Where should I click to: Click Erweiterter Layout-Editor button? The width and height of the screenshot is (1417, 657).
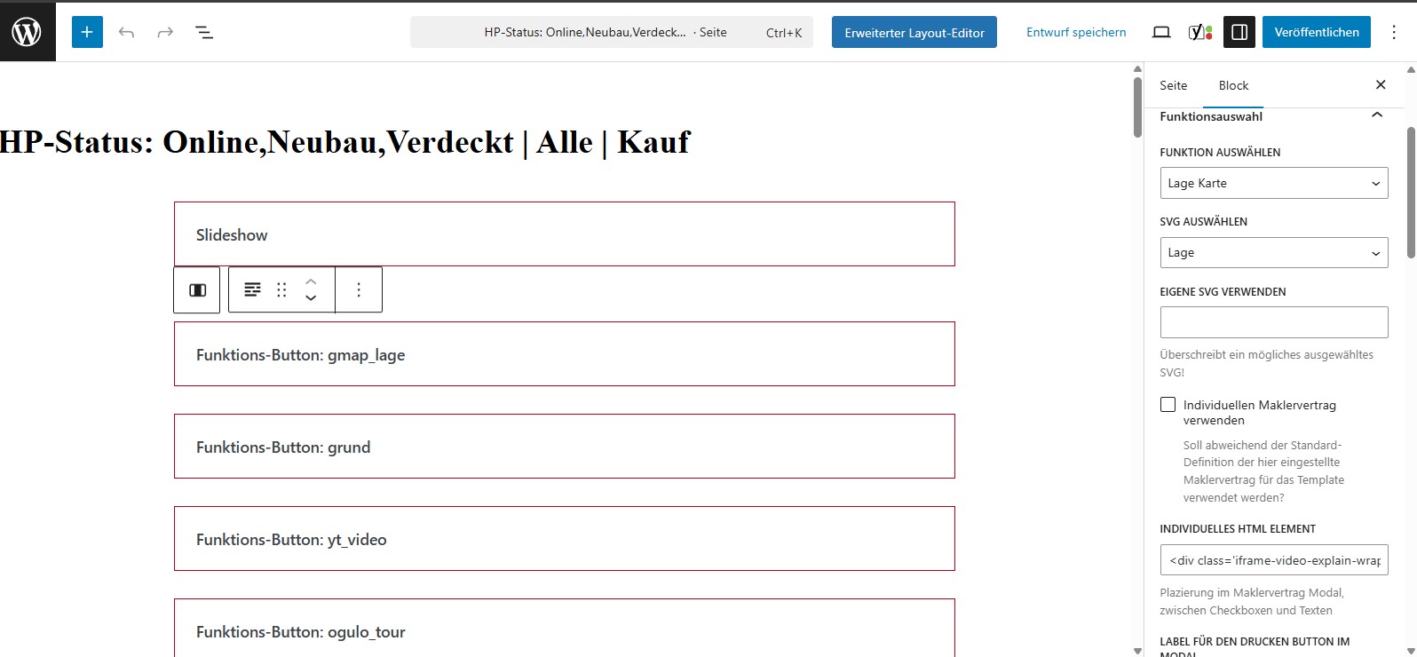pos(914,32)
